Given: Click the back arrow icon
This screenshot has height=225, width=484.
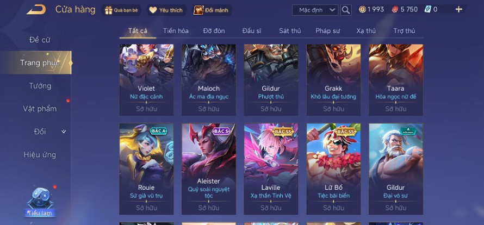Looking at the screenshot, I should pyautogui.click(x=36, y=10).
